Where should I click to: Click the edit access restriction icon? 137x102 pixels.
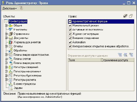point(125,55)
